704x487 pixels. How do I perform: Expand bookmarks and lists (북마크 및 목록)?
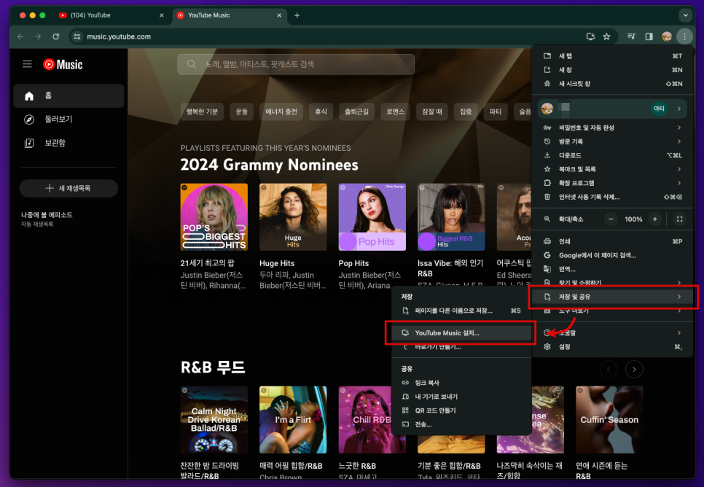612,169
